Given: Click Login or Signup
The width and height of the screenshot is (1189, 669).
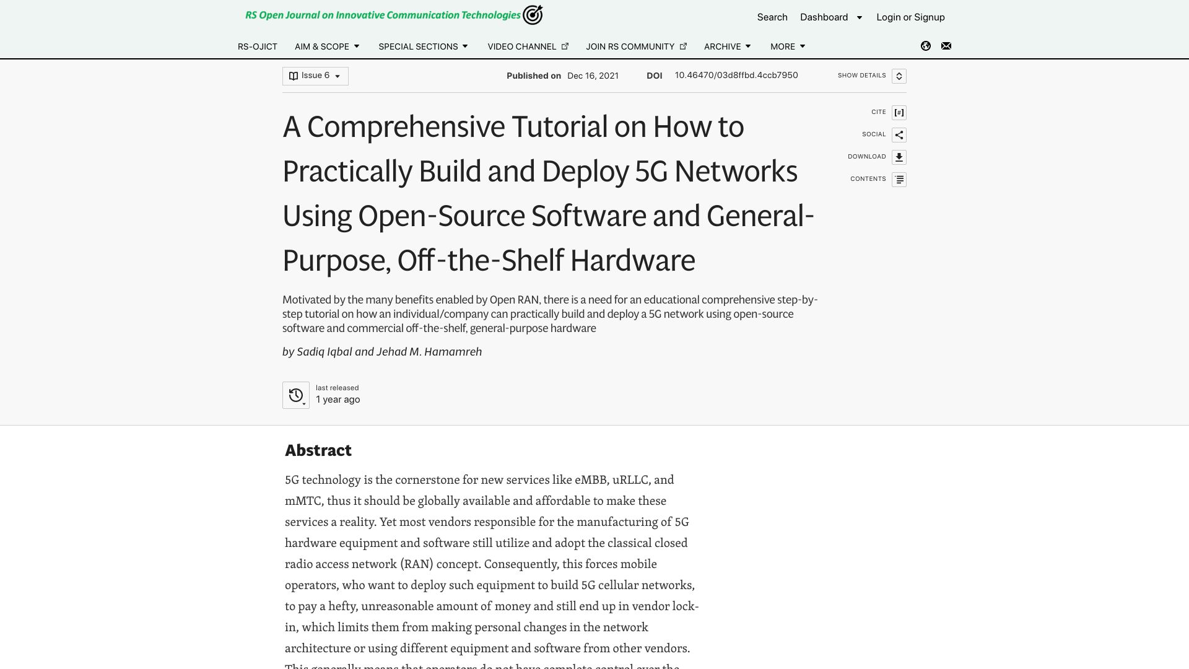Looking at the screenshot, I should pyautogui.click(x=910, y=17).
